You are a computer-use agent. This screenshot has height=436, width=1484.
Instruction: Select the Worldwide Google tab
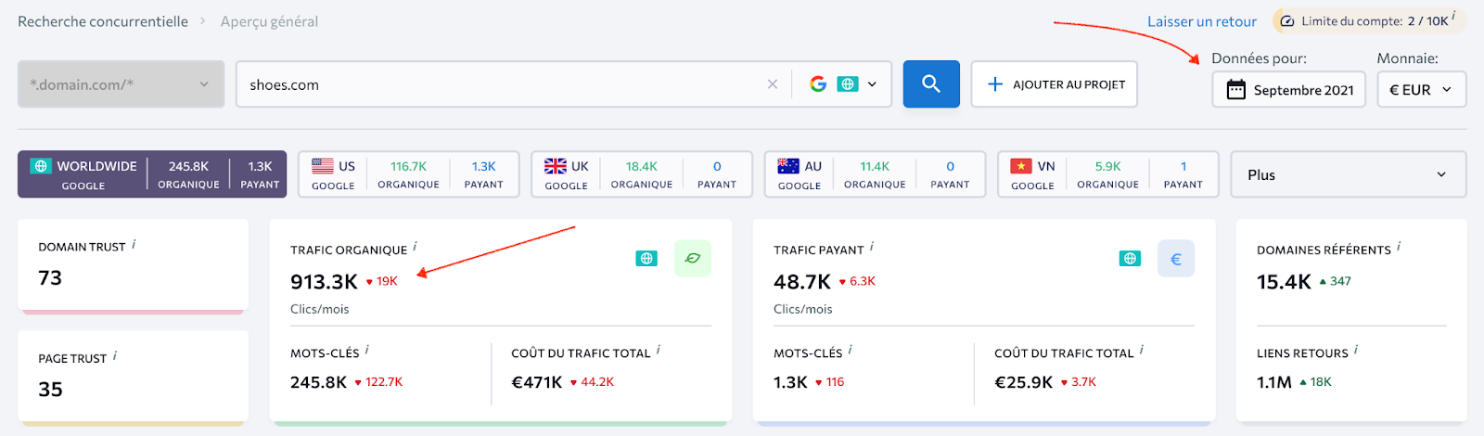pos(152,174)
